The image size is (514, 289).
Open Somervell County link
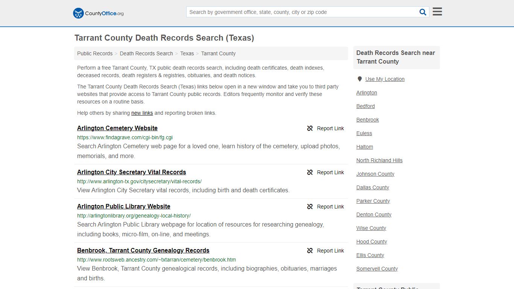click(377, 269)
